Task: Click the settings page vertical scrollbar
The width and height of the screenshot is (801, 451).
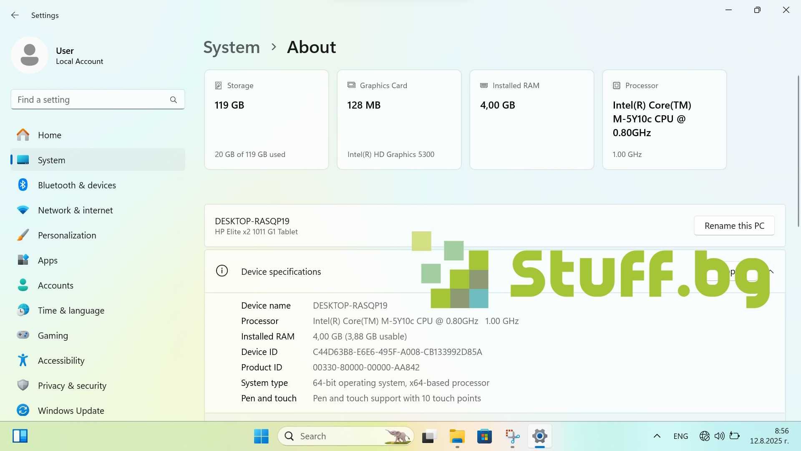Action: pos(798,151)
